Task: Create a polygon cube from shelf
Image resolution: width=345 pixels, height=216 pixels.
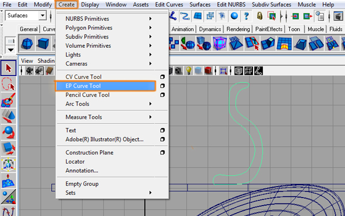Action: point(43,43)
